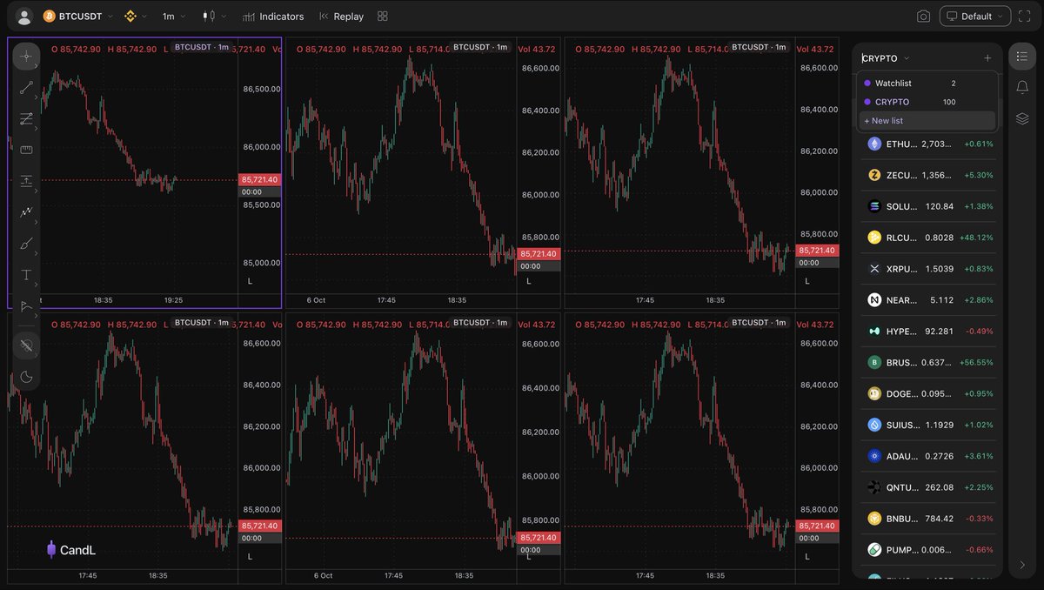Select QNTU row in watchlist
Viewport: 1044px width, 590px height.
pos(927,487)
